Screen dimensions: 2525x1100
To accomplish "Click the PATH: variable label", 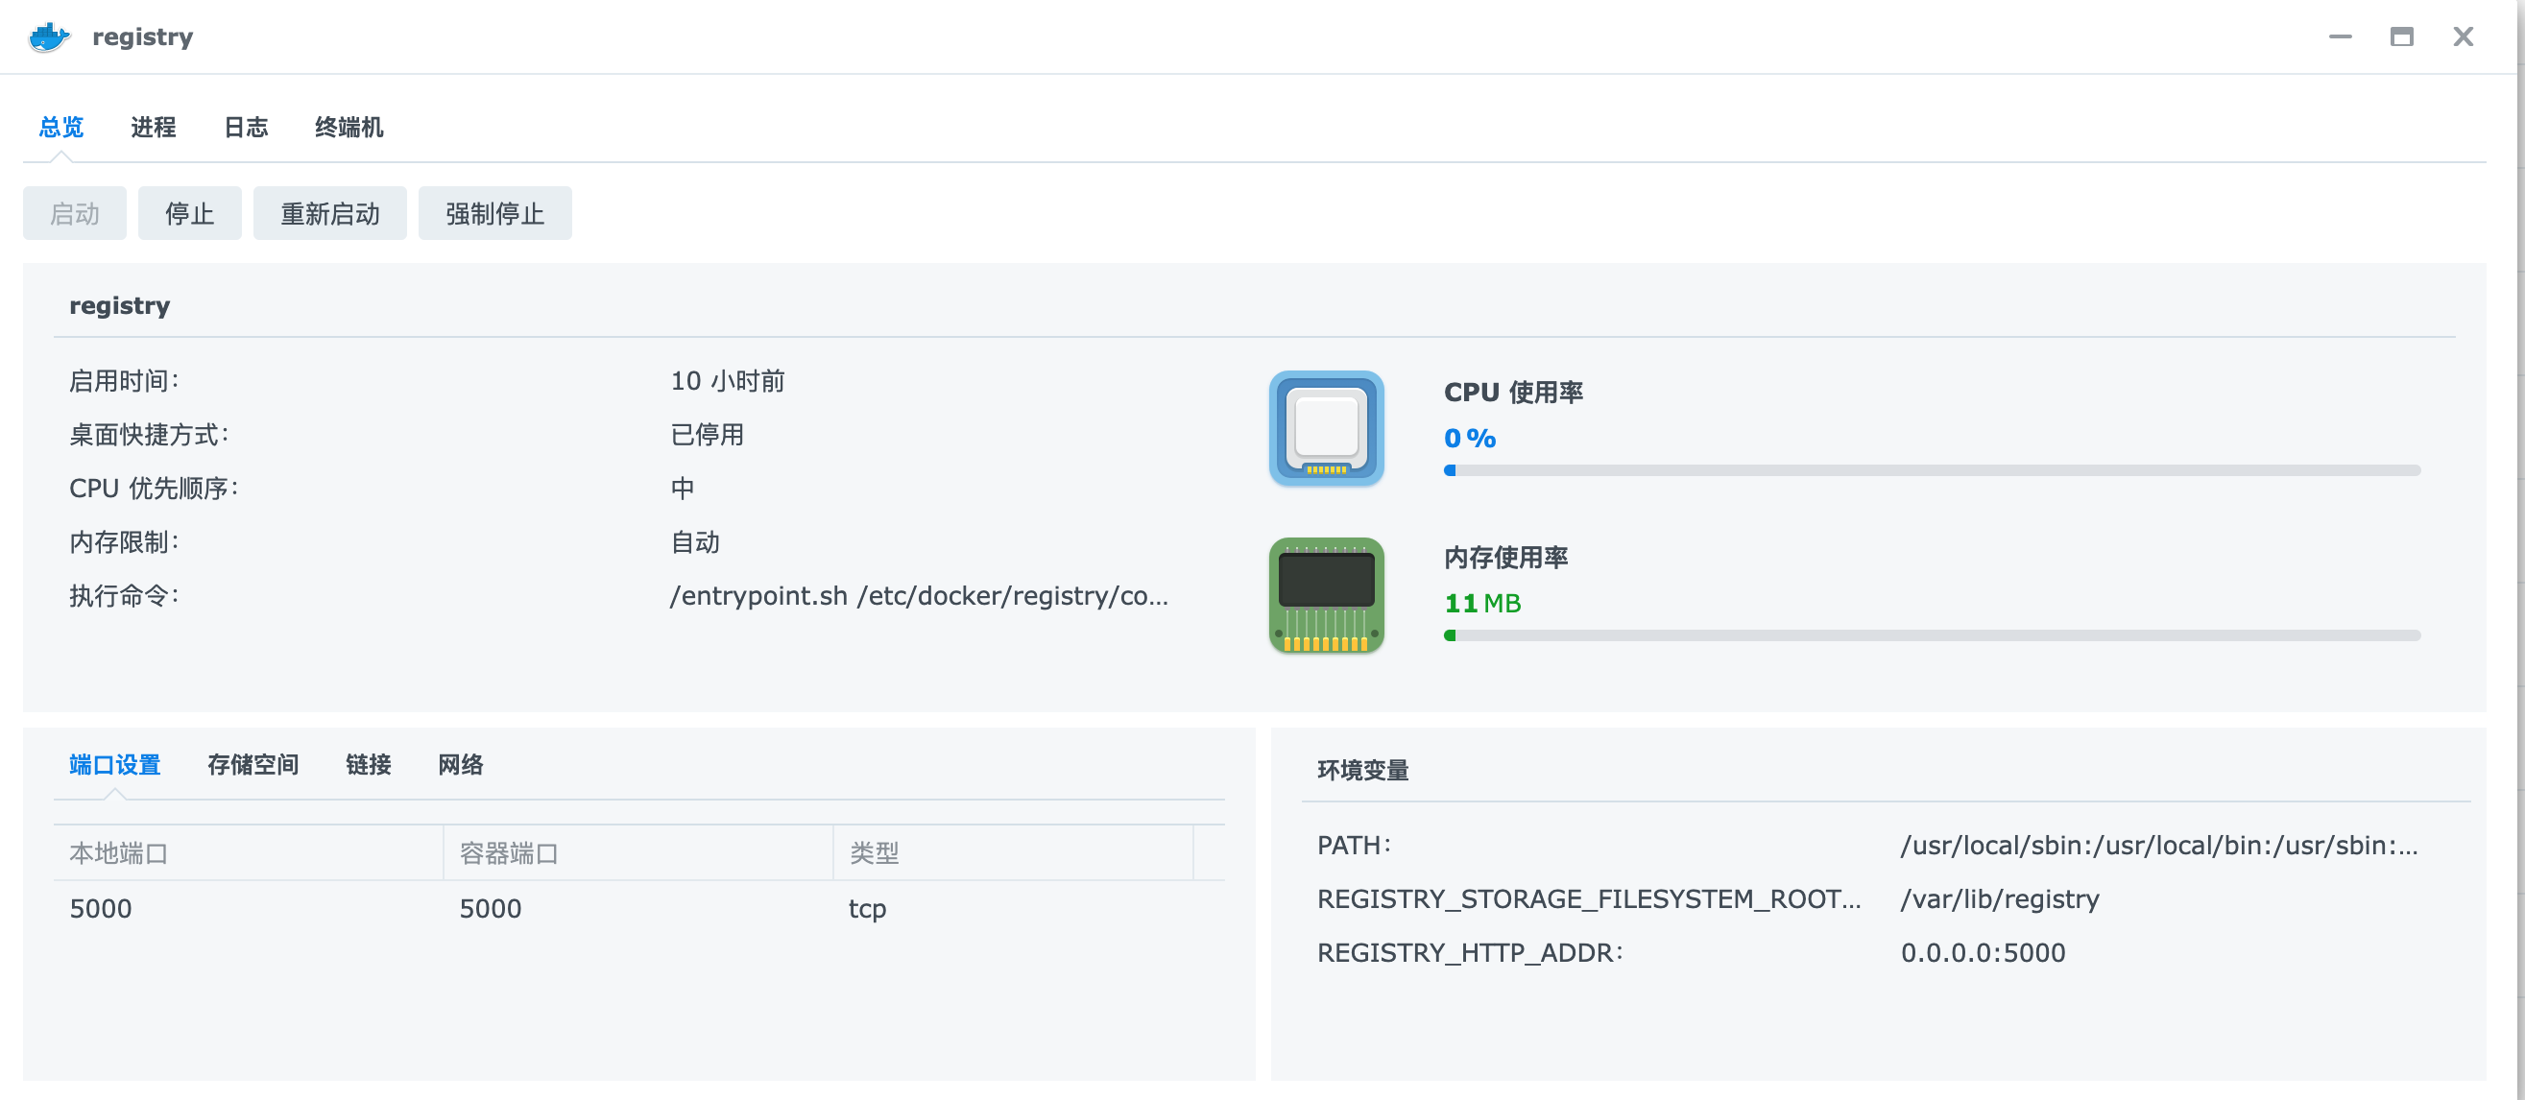I will (1354, 845).
